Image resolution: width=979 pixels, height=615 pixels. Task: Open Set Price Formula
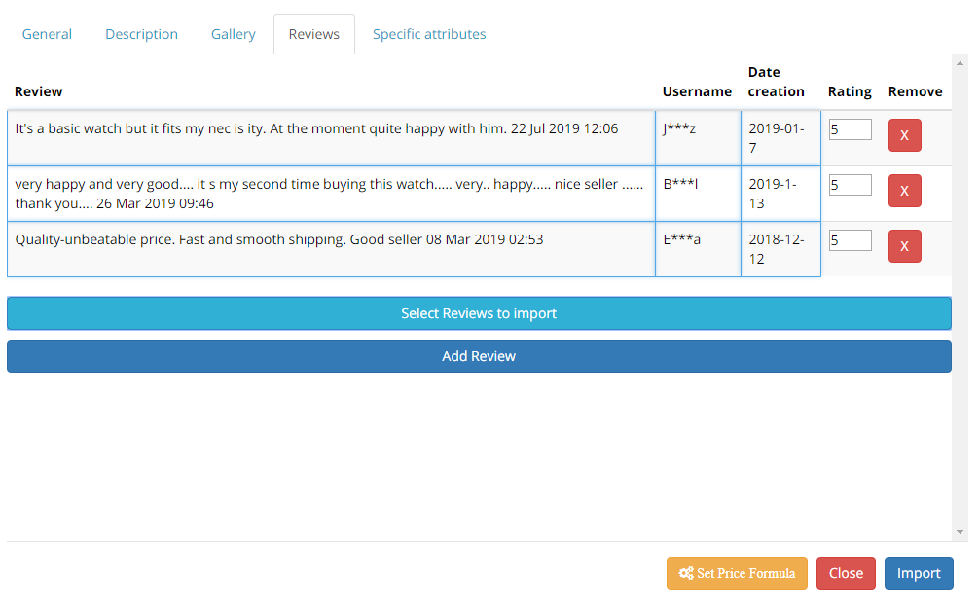[x=737, y=573]
